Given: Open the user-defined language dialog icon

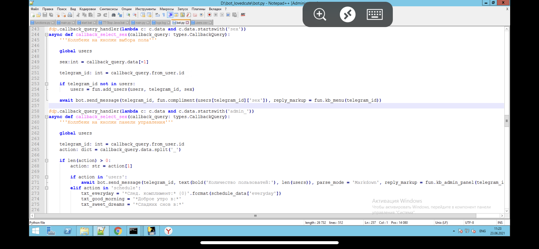Looking at the screenshot, I should [176, 15].
